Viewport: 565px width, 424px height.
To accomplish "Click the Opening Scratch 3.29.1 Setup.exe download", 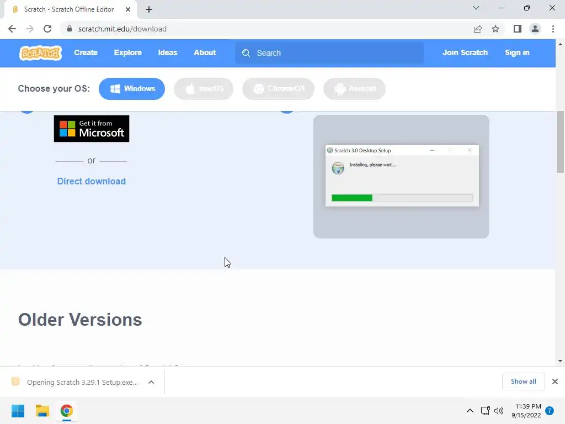I will click(x=83, y=382).
